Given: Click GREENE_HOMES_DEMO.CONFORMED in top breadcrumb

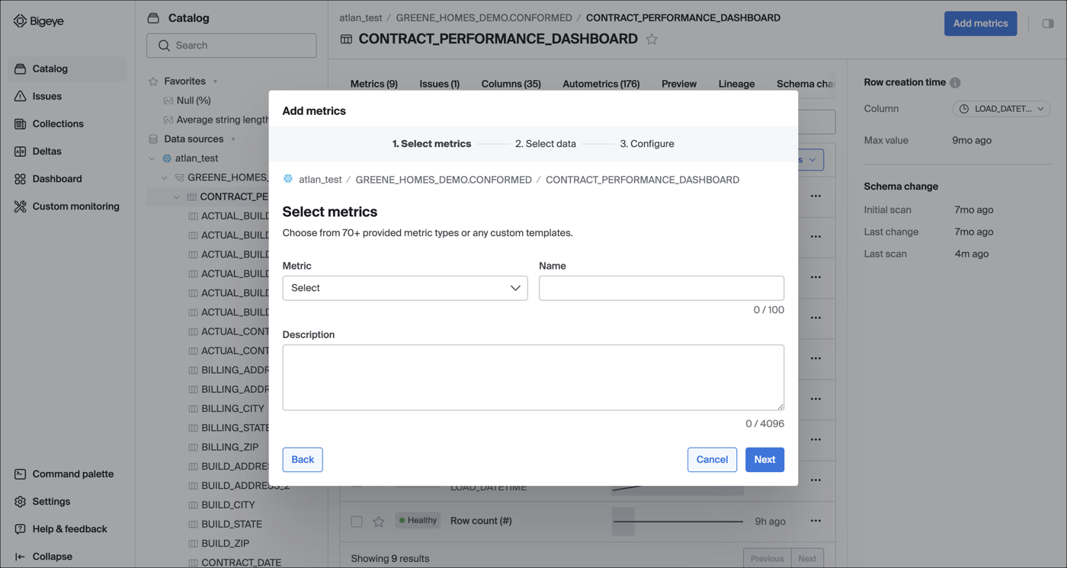Looking at the screenshot, I should point(484,18).
